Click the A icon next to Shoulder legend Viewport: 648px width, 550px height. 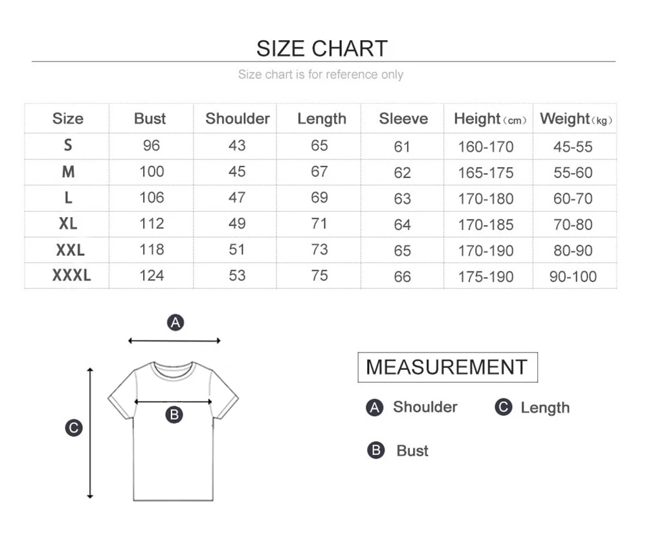tap(374, 407)
